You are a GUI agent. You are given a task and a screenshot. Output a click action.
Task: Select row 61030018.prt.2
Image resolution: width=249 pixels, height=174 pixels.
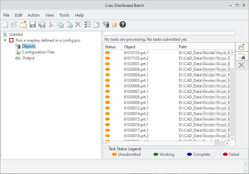(x=166, y=136)
